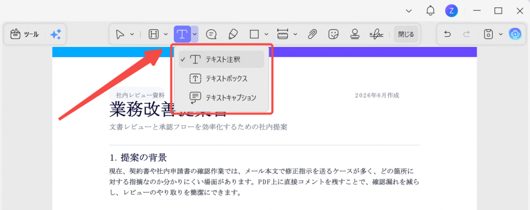Click the 2026年6月作成 date text
530x210 pixels.
[377, 95]
